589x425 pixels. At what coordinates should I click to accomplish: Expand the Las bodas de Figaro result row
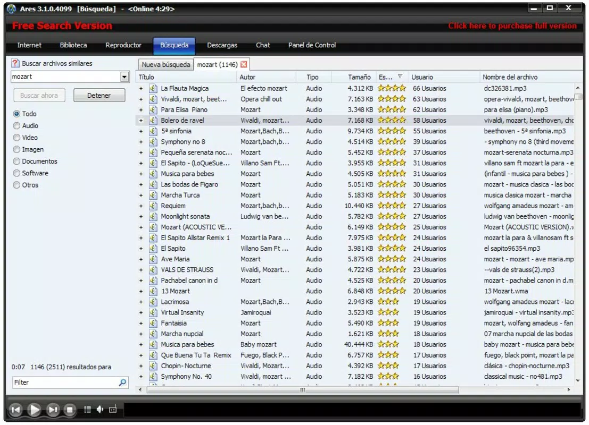click(141, 184)
